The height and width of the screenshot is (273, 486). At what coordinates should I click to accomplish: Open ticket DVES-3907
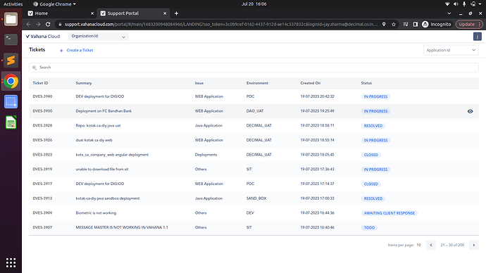(42, 227)
